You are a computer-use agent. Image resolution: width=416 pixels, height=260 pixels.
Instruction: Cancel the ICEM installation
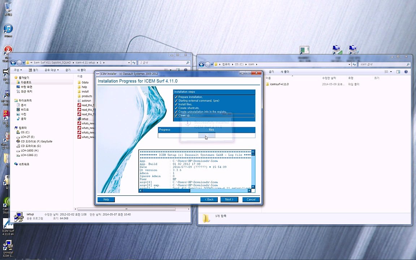(251, 199)
